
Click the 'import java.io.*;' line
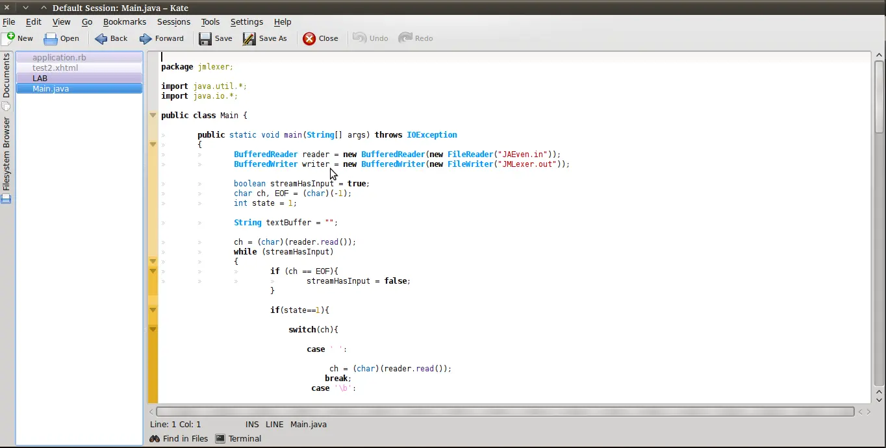(x=199, y=96)
